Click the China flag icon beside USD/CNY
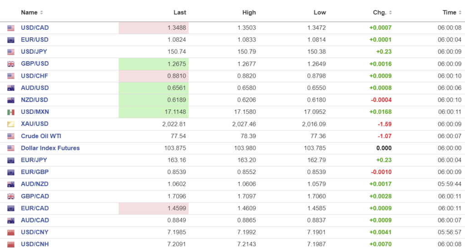This screenshot has height=248, width=465. coord(11,233)
